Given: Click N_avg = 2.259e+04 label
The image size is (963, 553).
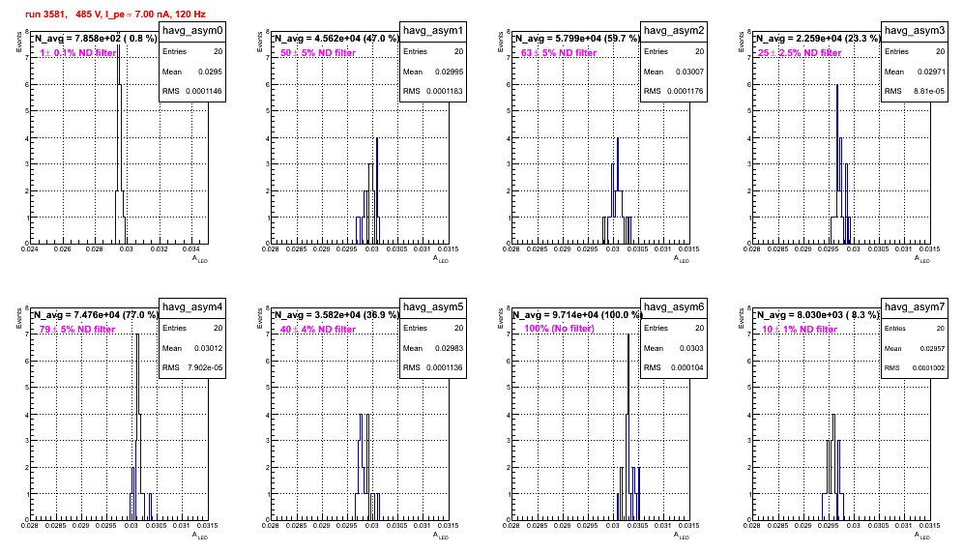Looking at the screenshot, I should 817,38.
